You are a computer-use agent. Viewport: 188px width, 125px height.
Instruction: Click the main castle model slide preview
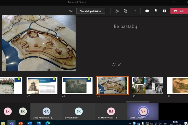click(39, 43)
